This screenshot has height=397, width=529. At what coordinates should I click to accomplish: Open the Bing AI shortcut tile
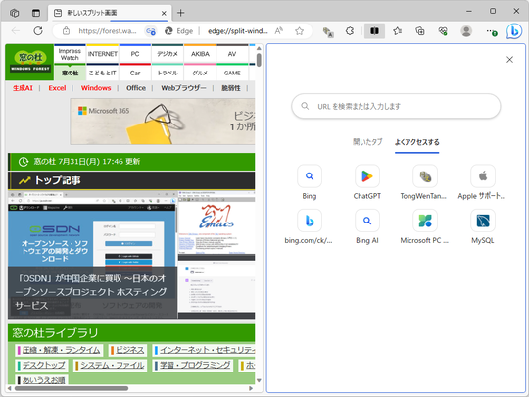click(367, 226)
